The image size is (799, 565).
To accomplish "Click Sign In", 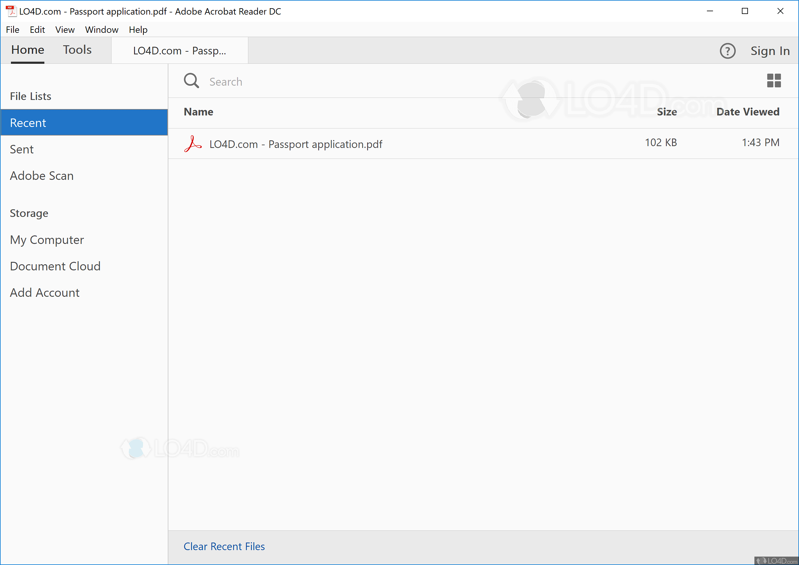I will [770, 51].
